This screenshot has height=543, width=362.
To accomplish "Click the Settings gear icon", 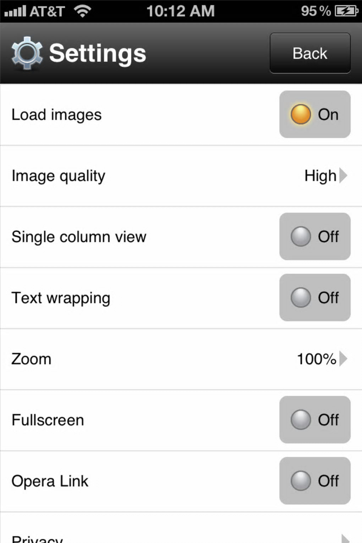I will pyautogui.click(x=27, y=53).
